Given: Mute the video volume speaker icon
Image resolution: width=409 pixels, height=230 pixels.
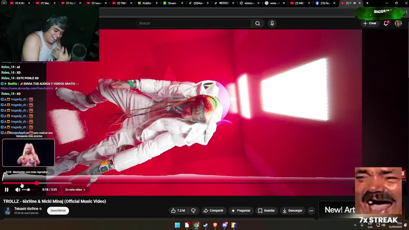Looking at the screenshot, I should (18, 190).
